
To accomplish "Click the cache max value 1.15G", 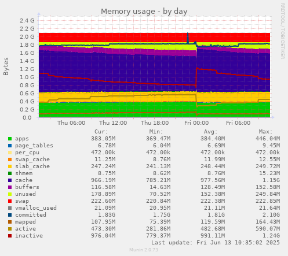I will point(271,180).
